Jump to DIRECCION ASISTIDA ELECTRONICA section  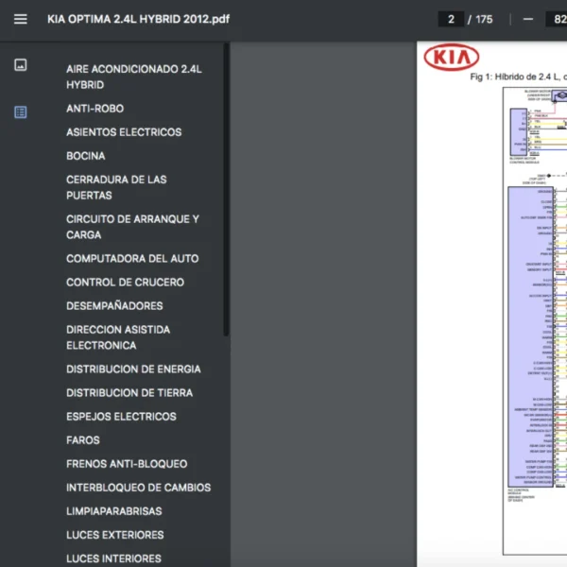(x=118, y=337)
